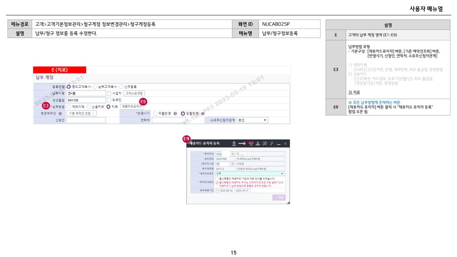
Task: Toggle the pink slider switch in popup header
Action: coord(242,144)
